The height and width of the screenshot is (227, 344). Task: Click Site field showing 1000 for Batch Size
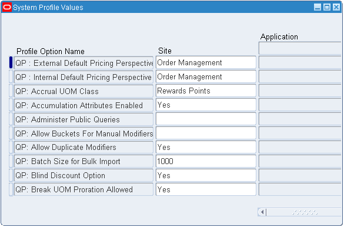coord(206,161)
